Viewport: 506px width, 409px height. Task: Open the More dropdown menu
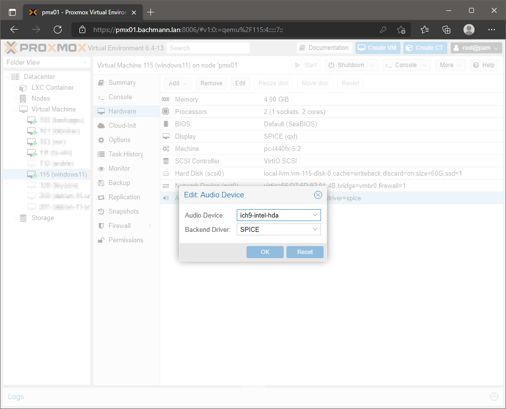pyautogui.click(x=450, y=65)
